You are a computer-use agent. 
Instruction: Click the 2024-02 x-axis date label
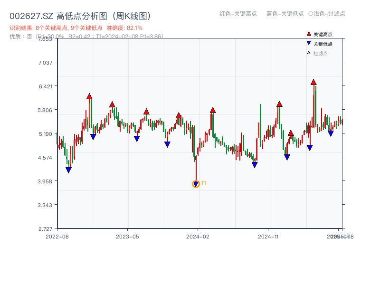198,237
